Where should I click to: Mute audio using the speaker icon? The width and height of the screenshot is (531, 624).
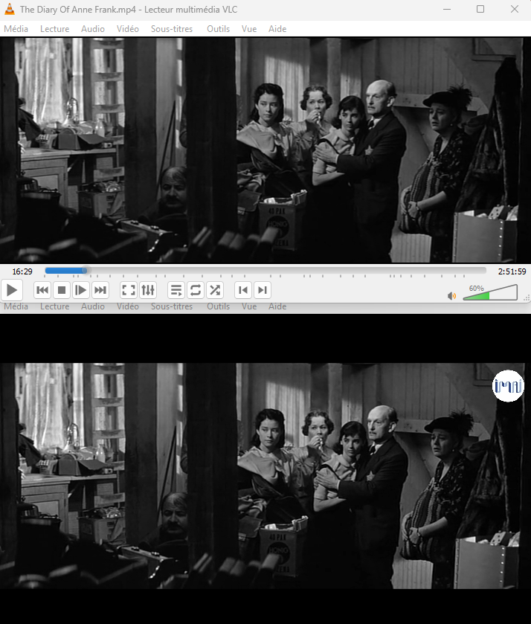pyautogui.click(x=451, y=296)
